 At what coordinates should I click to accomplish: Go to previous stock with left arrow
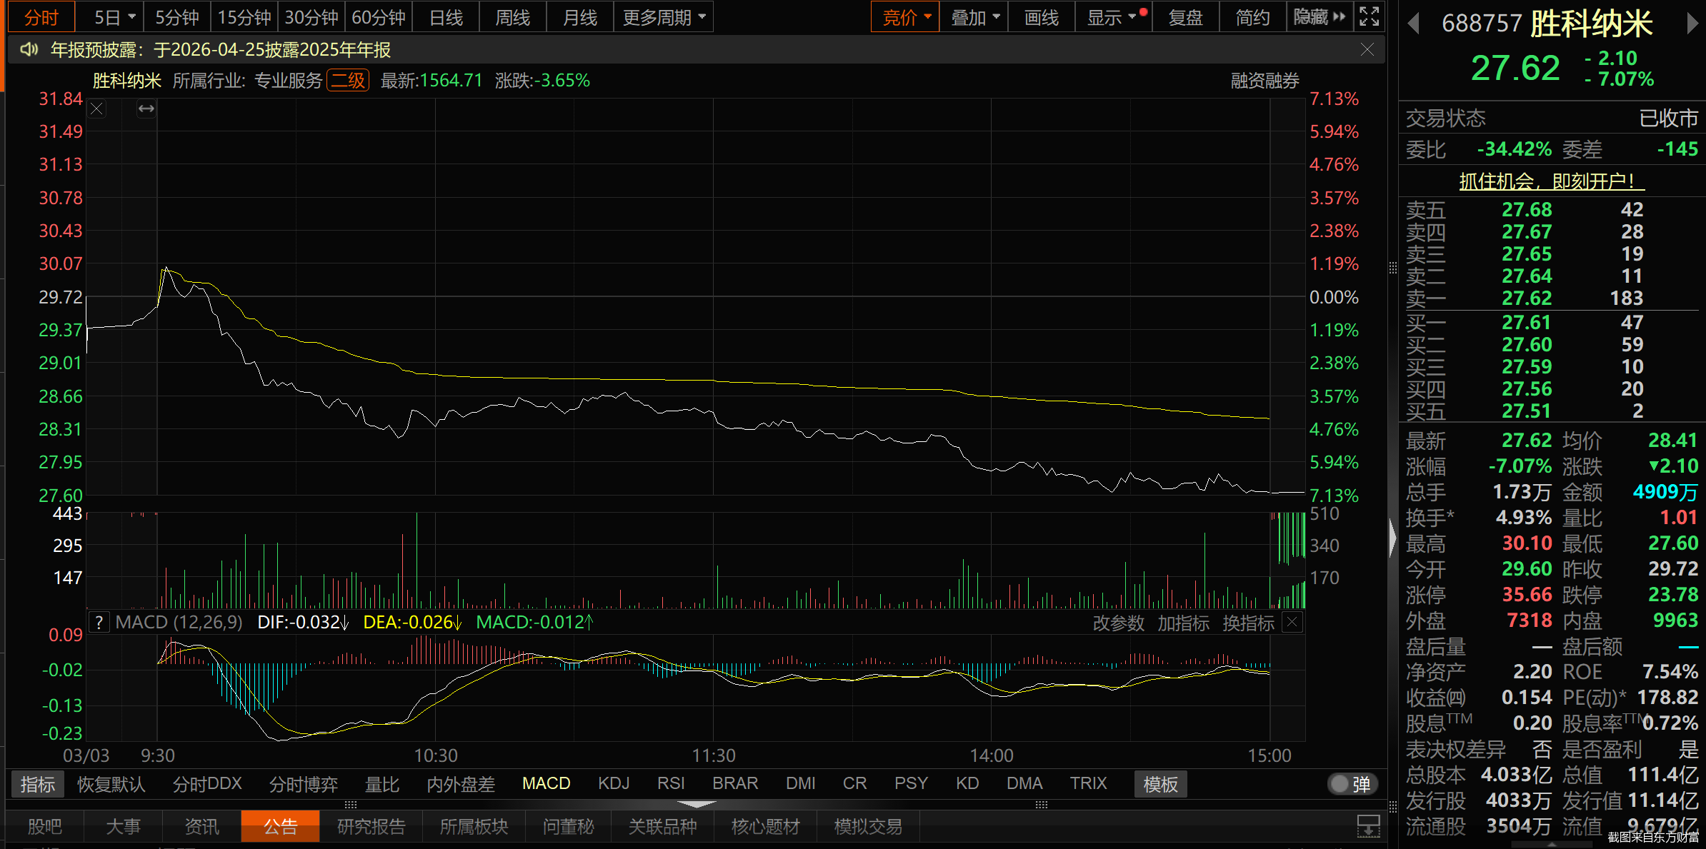pos(1412,24)
